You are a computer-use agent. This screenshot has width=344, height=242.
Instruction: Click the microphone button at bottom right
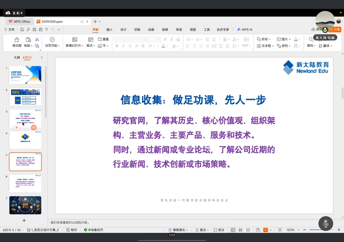[325, 223]
